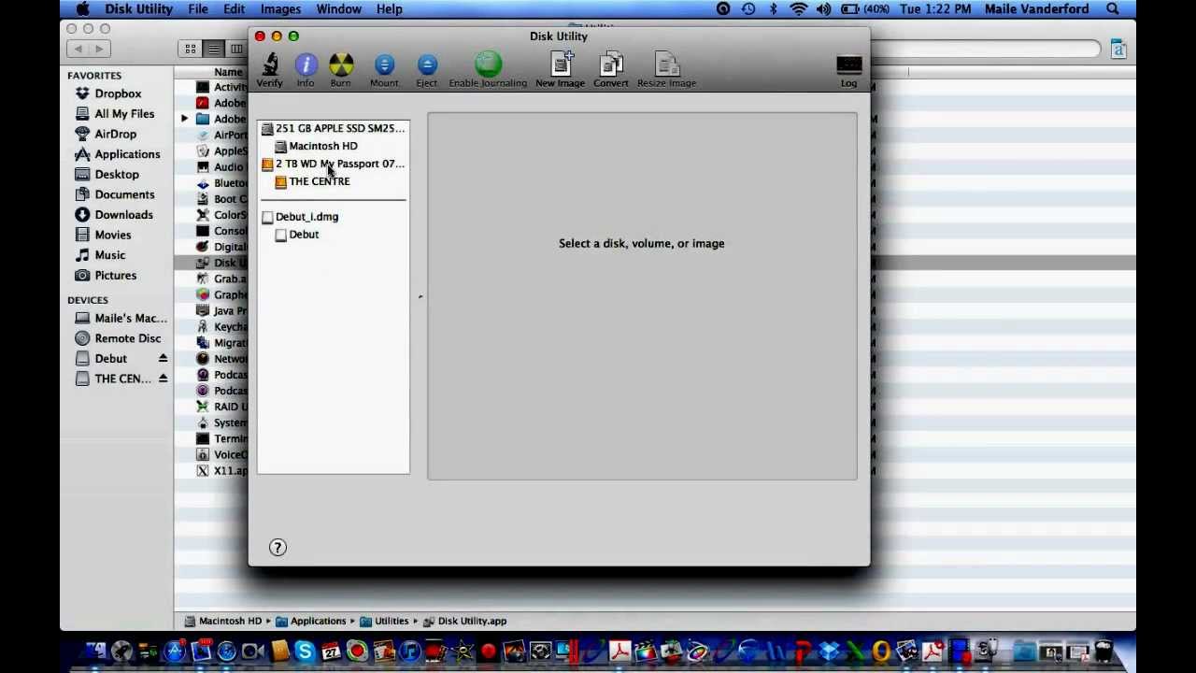Open Movies in Finder sidebar
This screenshot has width=1196, height=673.
[x=103, y=235]
